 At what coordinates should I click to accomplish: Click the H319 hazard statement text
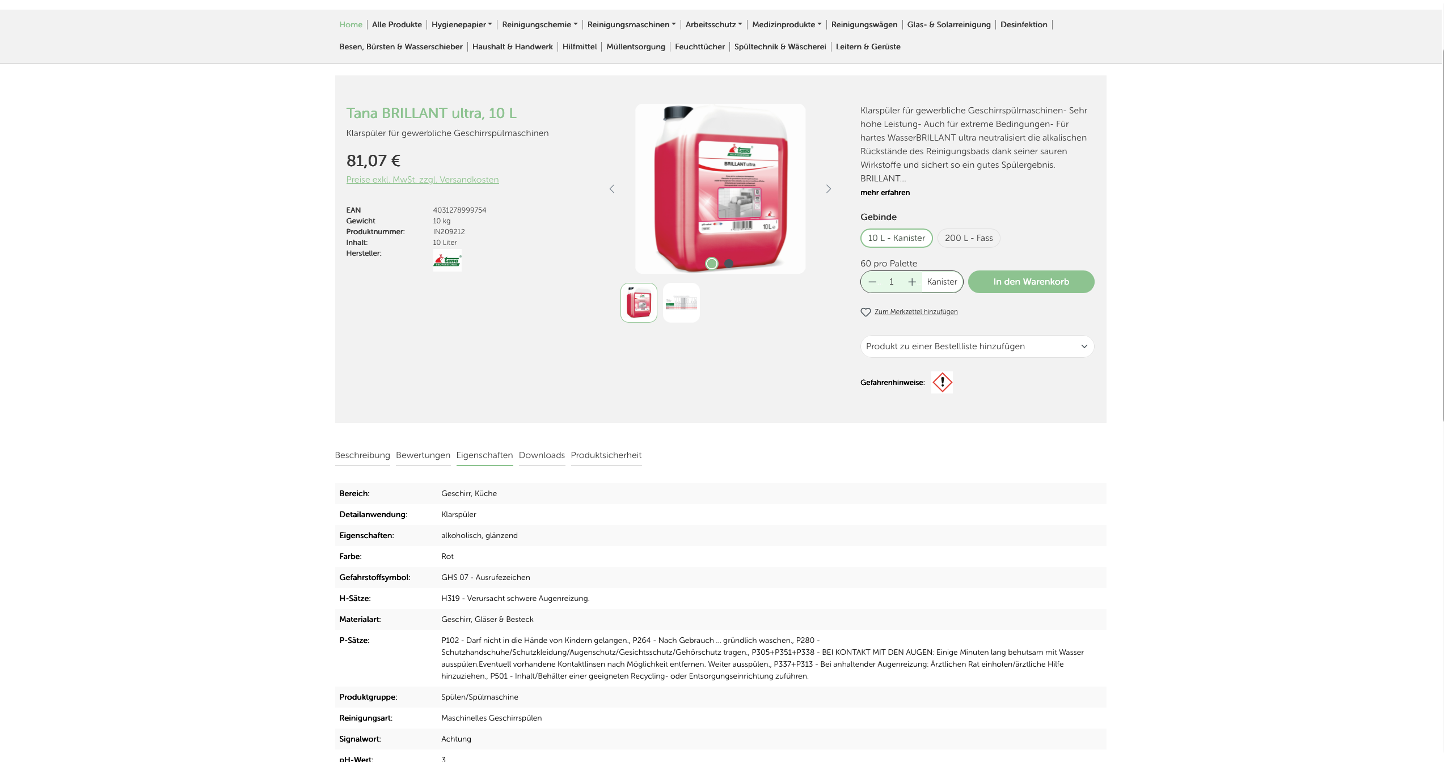(515, 598)
